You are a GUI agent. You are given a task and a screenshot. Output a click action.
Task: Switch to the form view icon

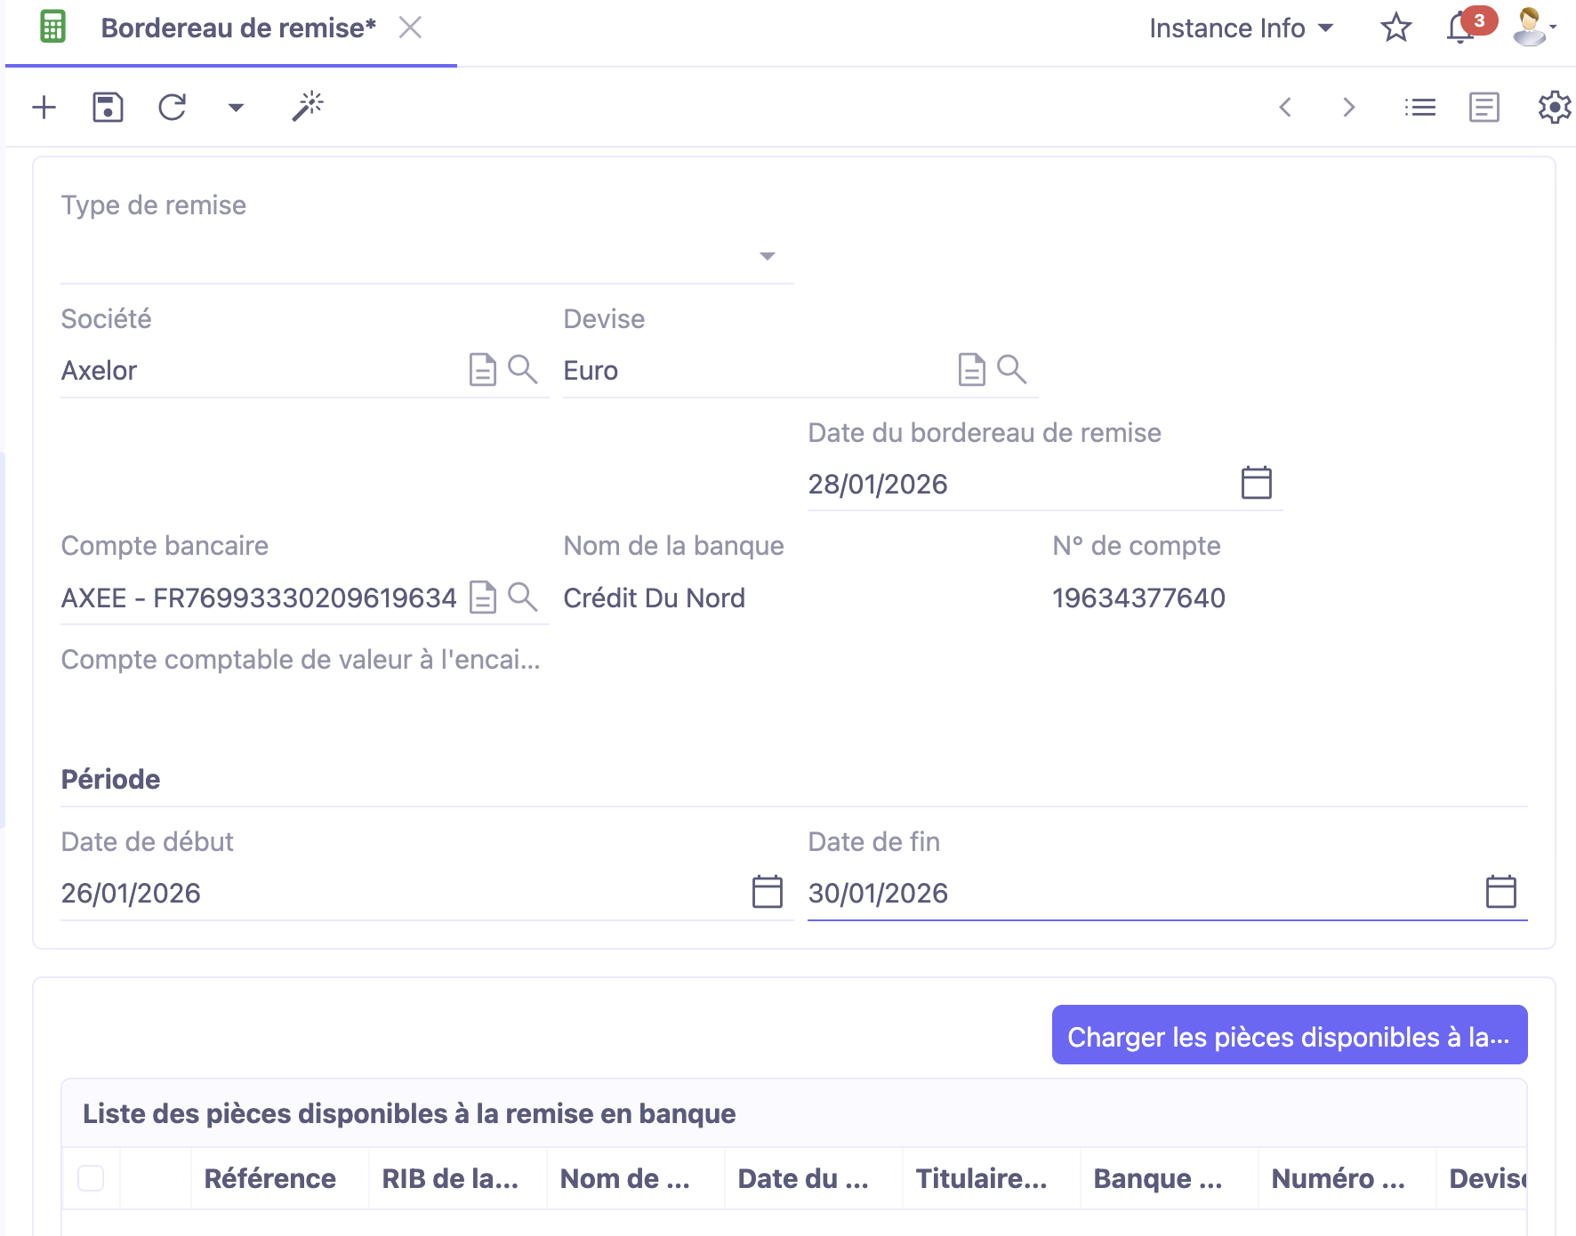[1484, 107]
